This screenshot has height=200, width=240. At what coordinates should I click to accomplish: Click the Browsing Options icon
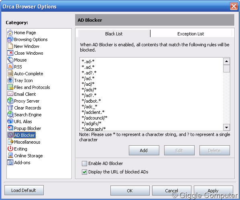[x=10, y=39]
